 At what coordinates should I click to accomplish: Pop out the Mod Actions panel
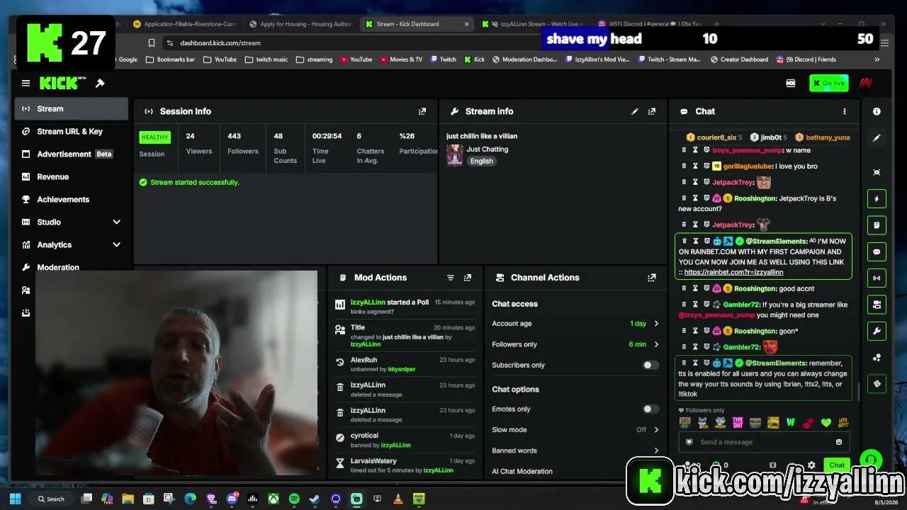pos(468,278)
